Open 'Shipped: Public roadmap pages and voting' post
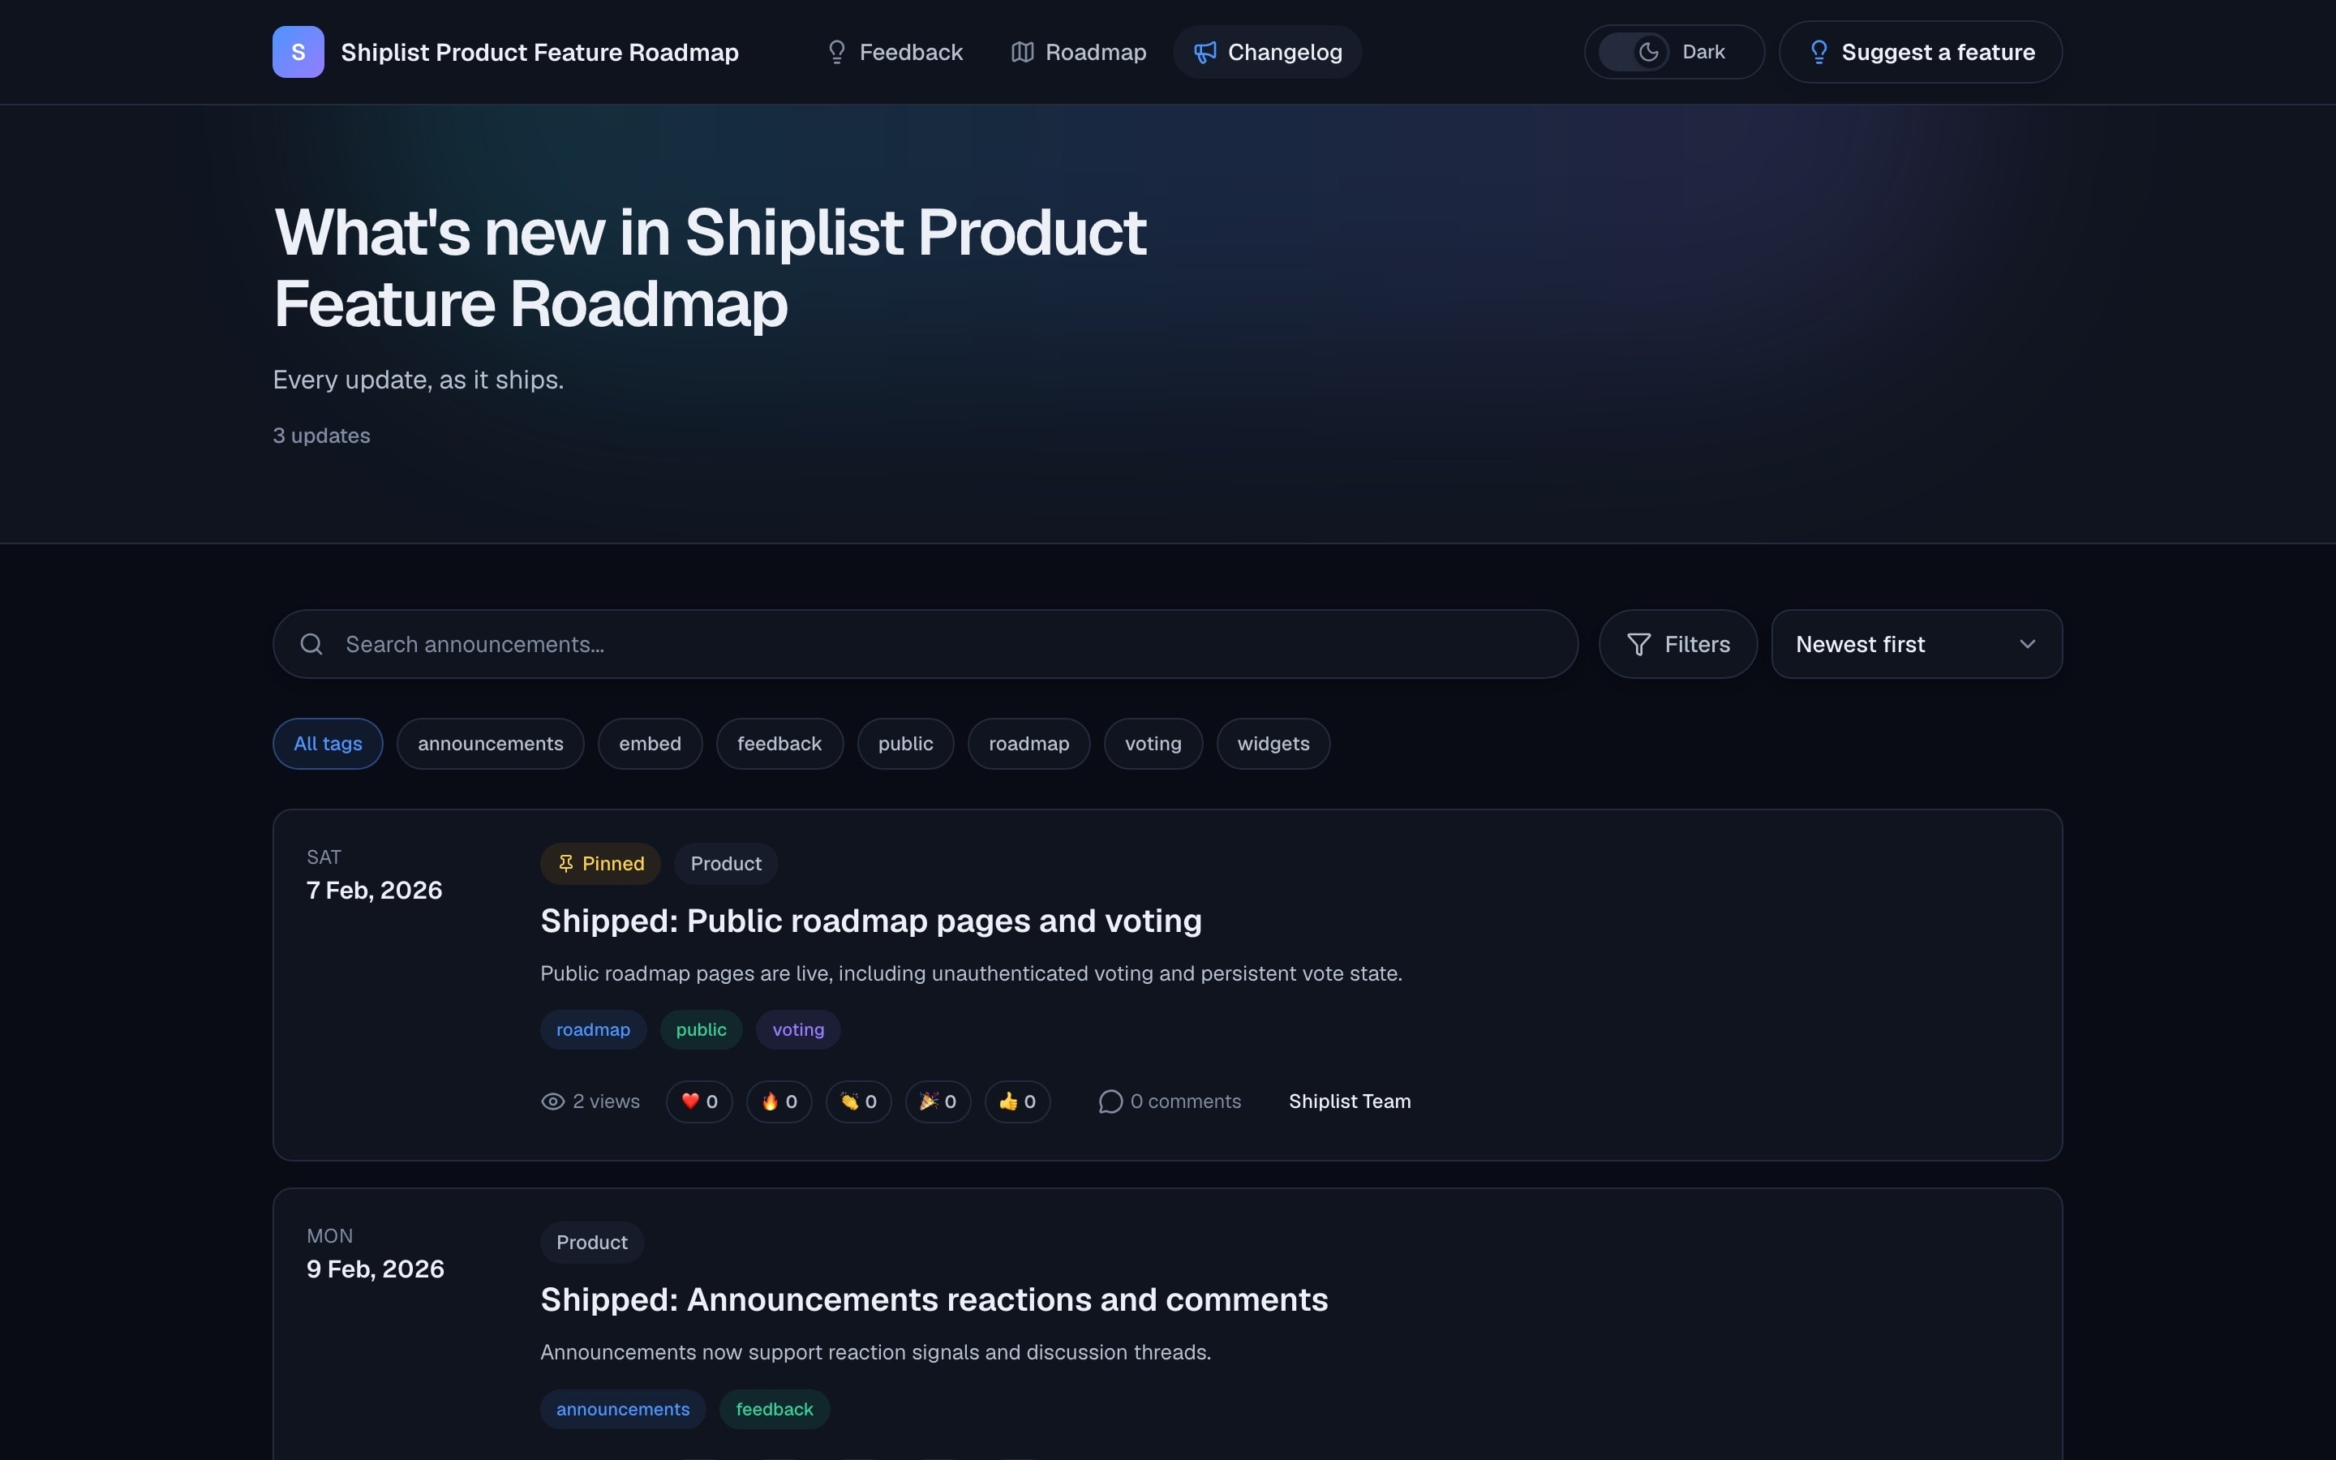Screen dimensions: 2336x1460 [x=870, y=921]
